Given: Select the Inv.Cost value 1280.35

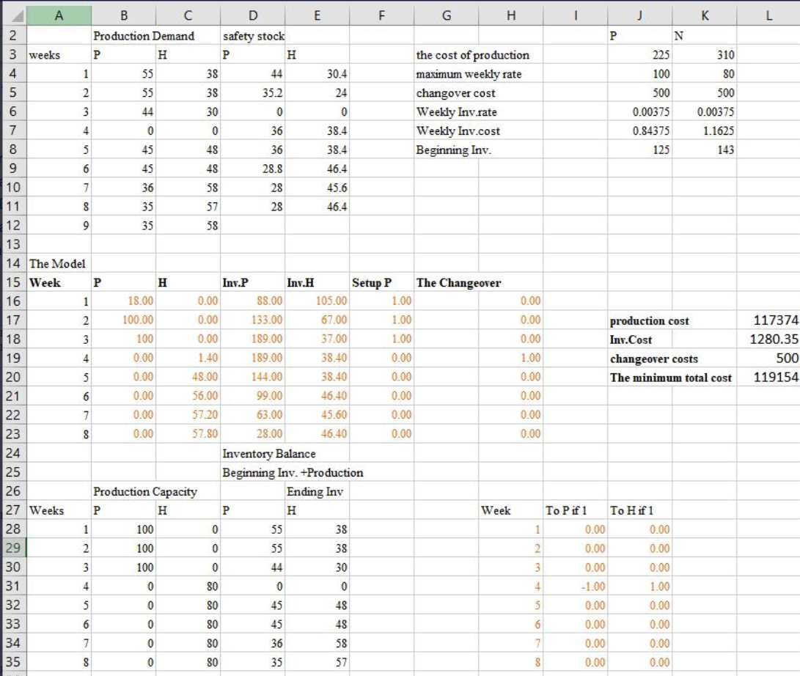Looking at the screenshot, I should tap(768, 339).
